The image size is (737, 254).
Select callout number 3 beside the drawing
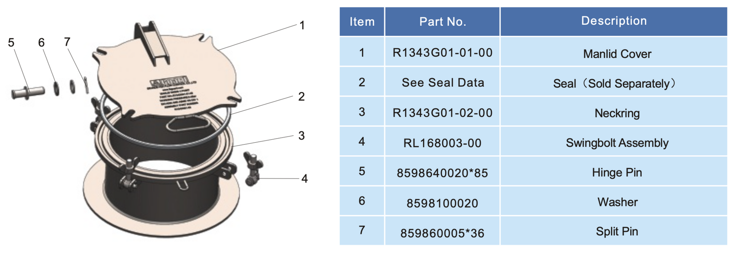click(x=301, y=136)
